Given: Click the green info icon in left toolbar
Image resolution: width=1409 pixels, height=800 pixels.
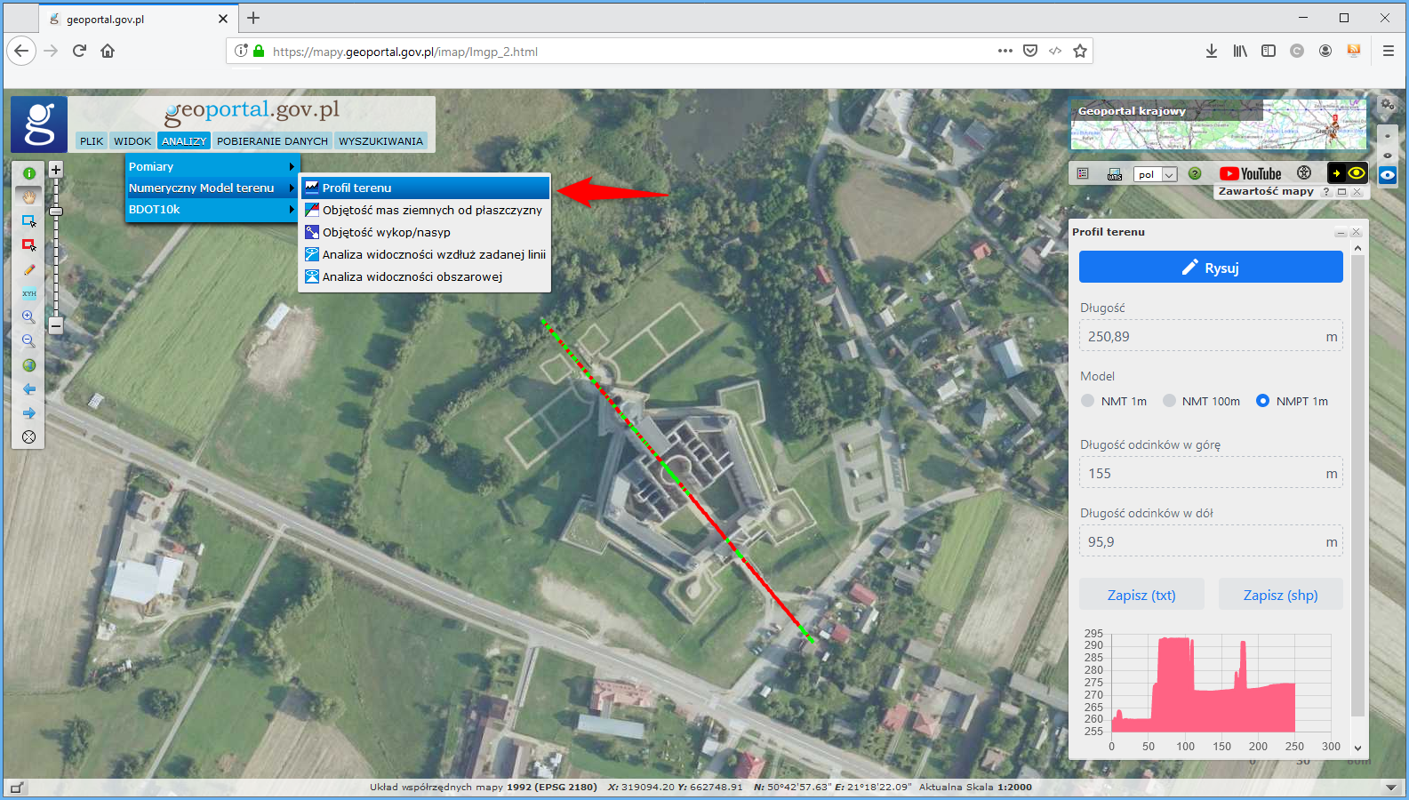Looking at the screenshot, I should 28,173.
